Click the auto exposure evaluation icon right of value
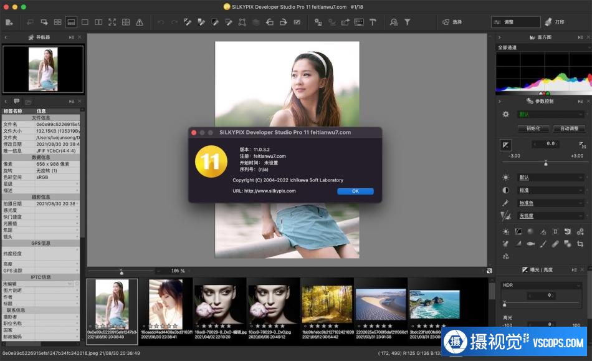Viewport: 592px width, 361px height. 582,145
